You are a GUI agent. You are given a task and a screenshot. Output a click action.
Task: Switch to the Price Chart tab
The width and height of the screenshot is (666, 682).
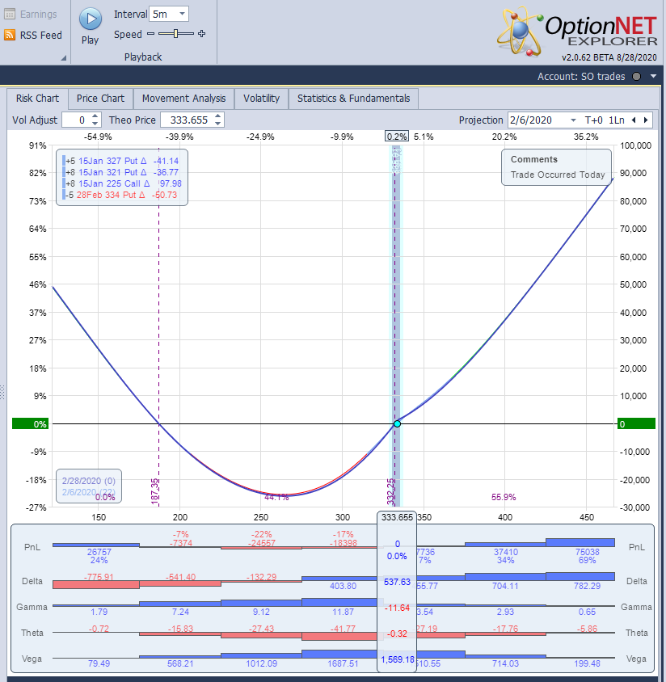pos(100,99)
